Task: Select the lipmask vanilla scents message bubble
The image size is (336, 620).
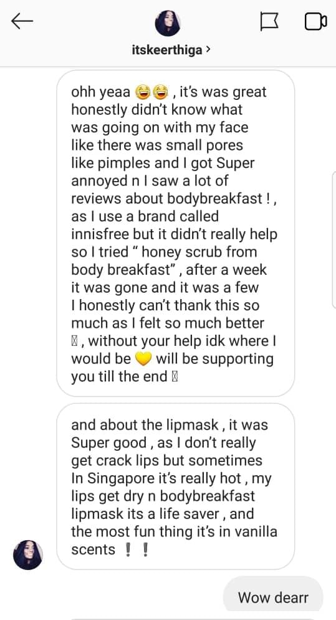Action: click(x=176, y=486)
